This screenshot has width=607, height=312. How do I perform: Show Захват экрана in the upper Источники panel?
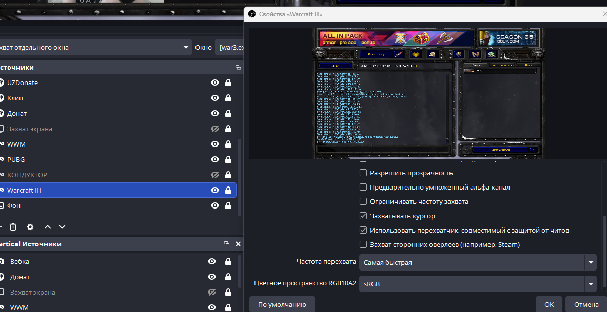(215, 129)
